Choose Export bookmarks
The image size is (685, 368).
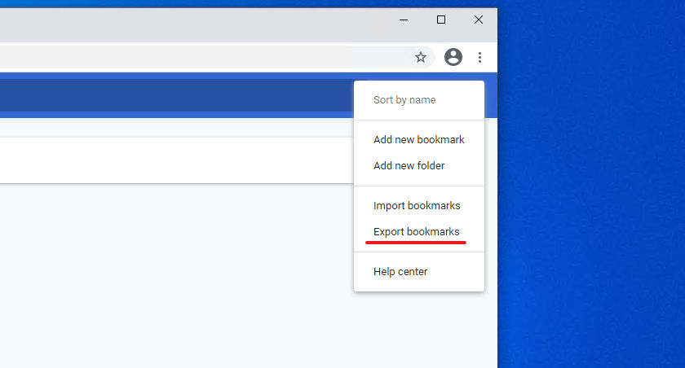pyautogui.click(x=419, y=231)
